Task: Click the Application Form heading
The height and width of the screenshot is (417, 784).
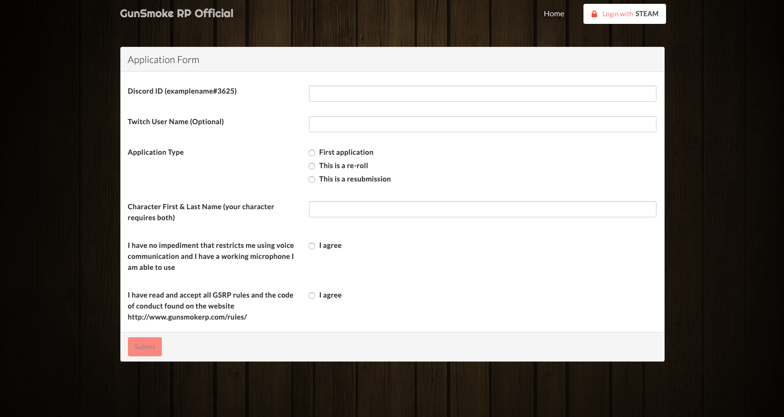Action: point(163,60)
